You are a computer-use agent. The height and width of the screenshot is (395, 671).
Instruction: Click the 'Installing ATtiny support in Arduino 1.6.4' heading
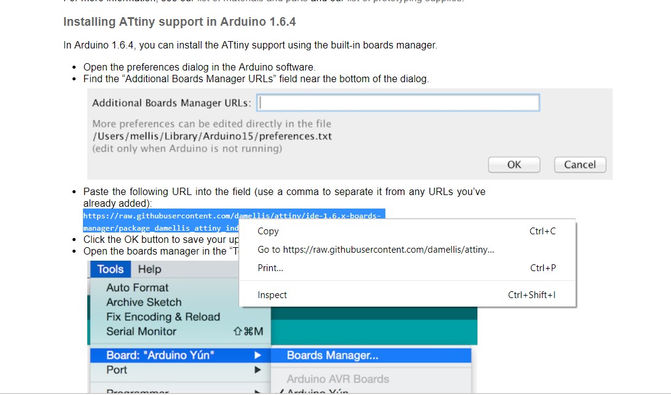tap(179, 22)
